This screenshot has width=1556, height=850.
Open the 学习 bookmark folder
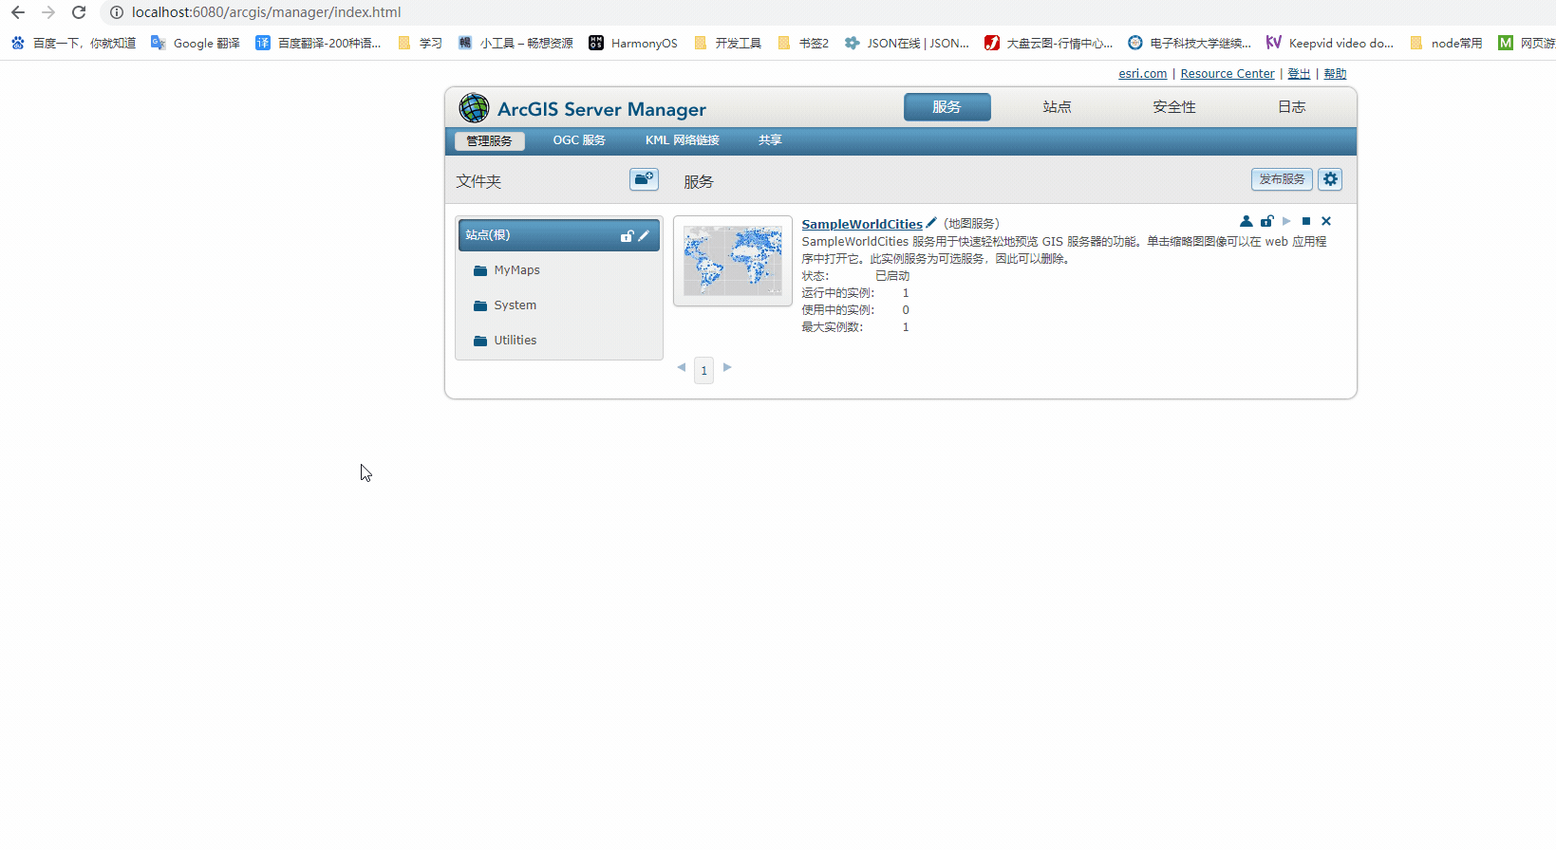[421, 43]
